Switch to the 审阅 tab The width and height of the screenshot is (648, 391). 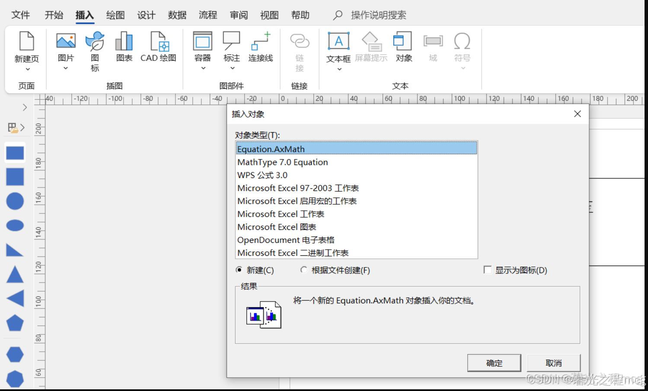pos(239,15)
